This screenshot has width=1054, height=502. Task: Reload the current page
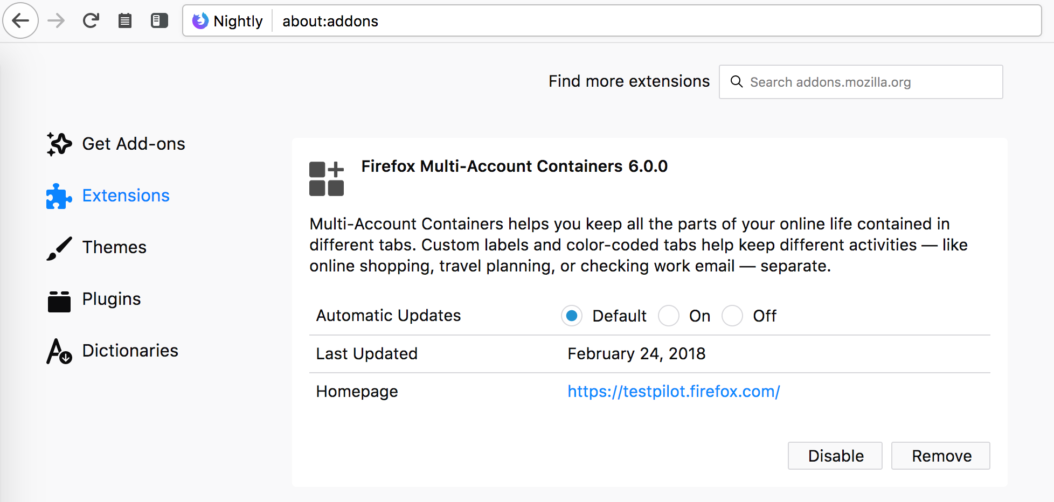(x=91, y=20)
